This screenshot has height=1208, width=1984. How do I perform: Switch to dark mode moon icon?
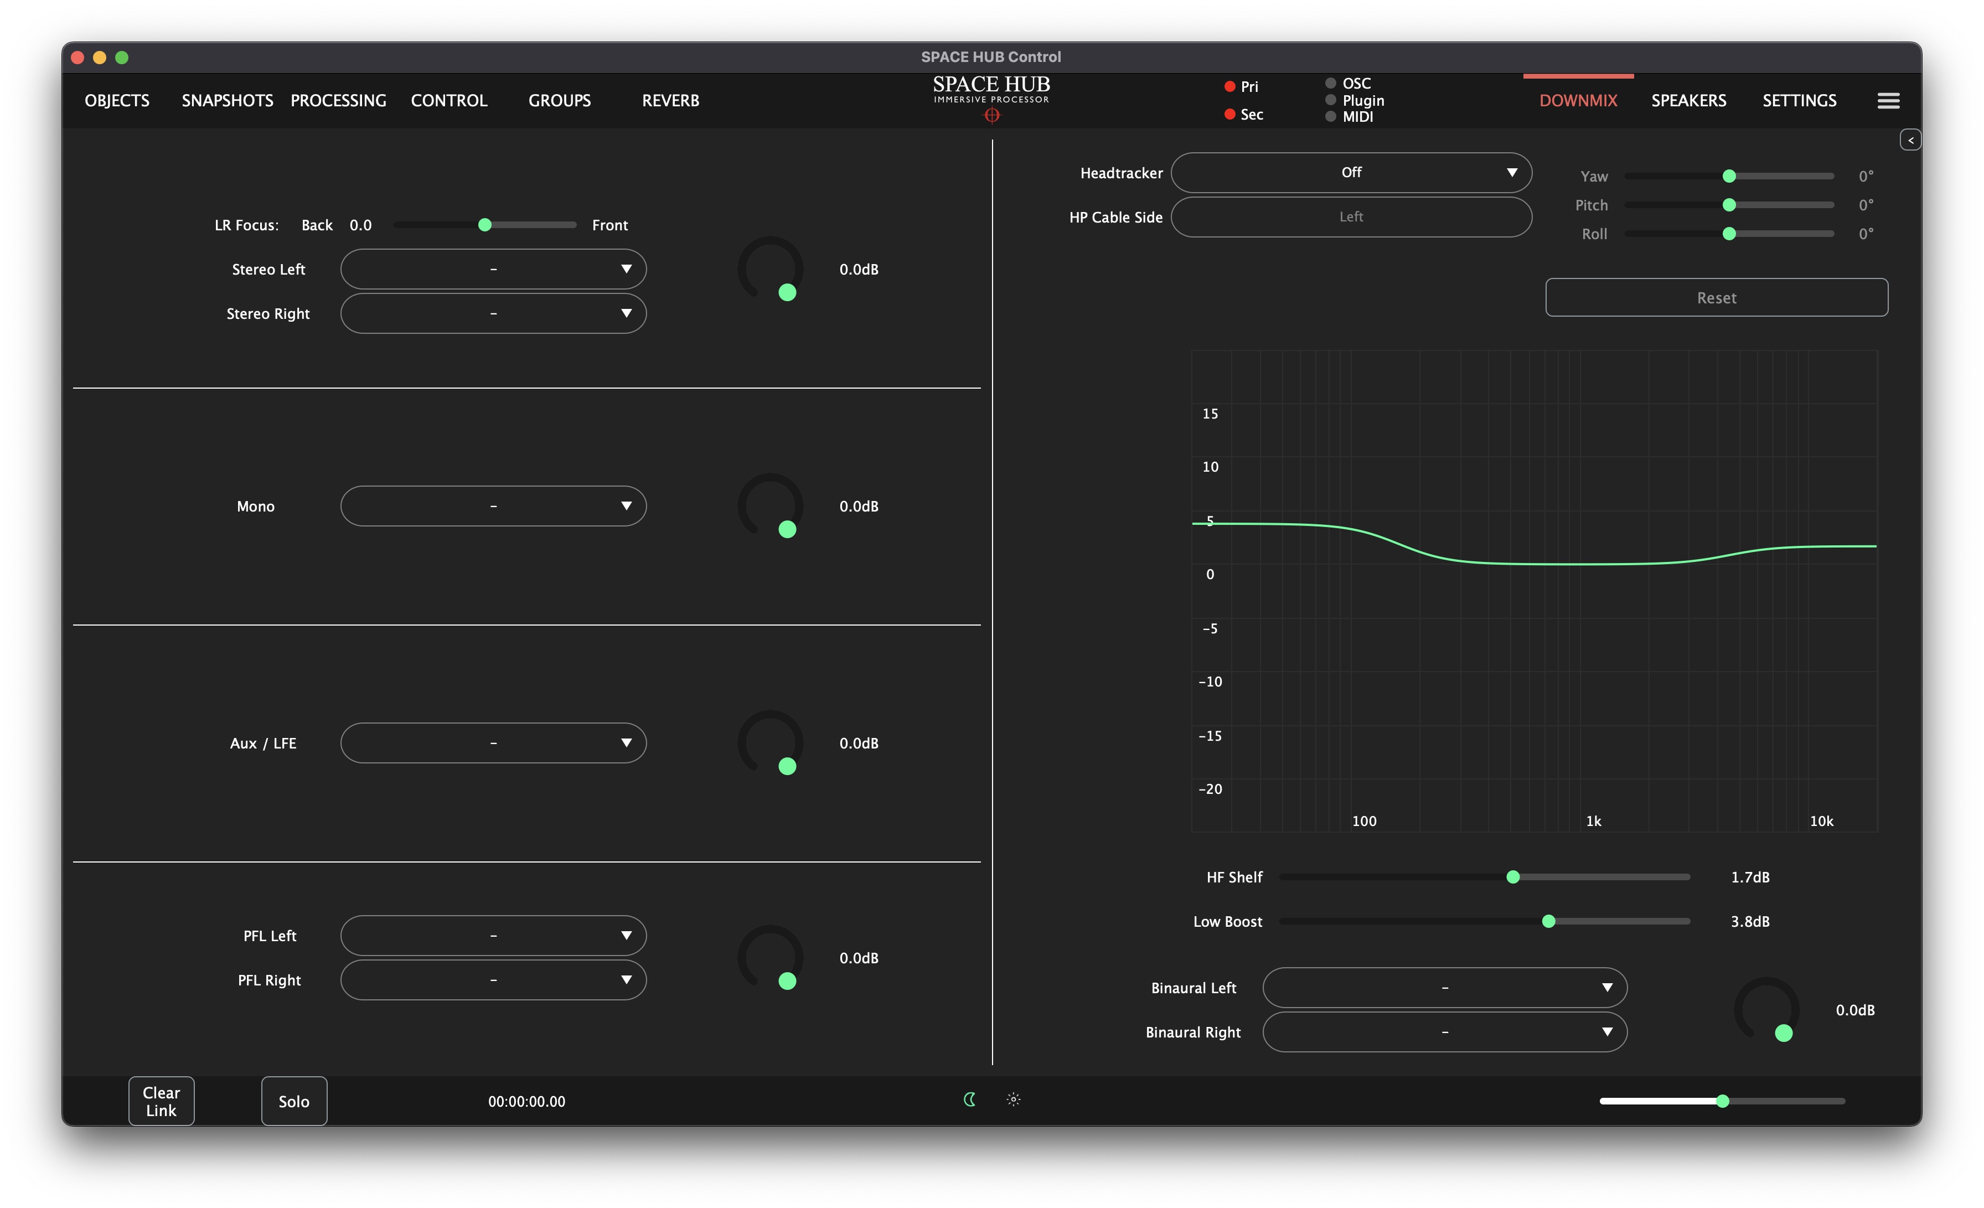969,1099
